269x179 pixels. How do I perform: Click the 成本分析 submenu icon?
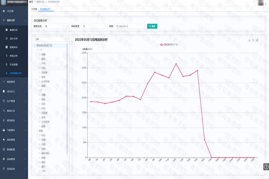click(6, 39)
